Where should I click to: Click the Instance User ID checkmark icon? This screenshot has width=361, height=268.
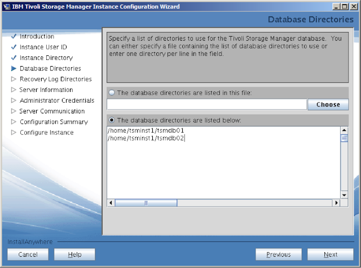pos(14,47)
